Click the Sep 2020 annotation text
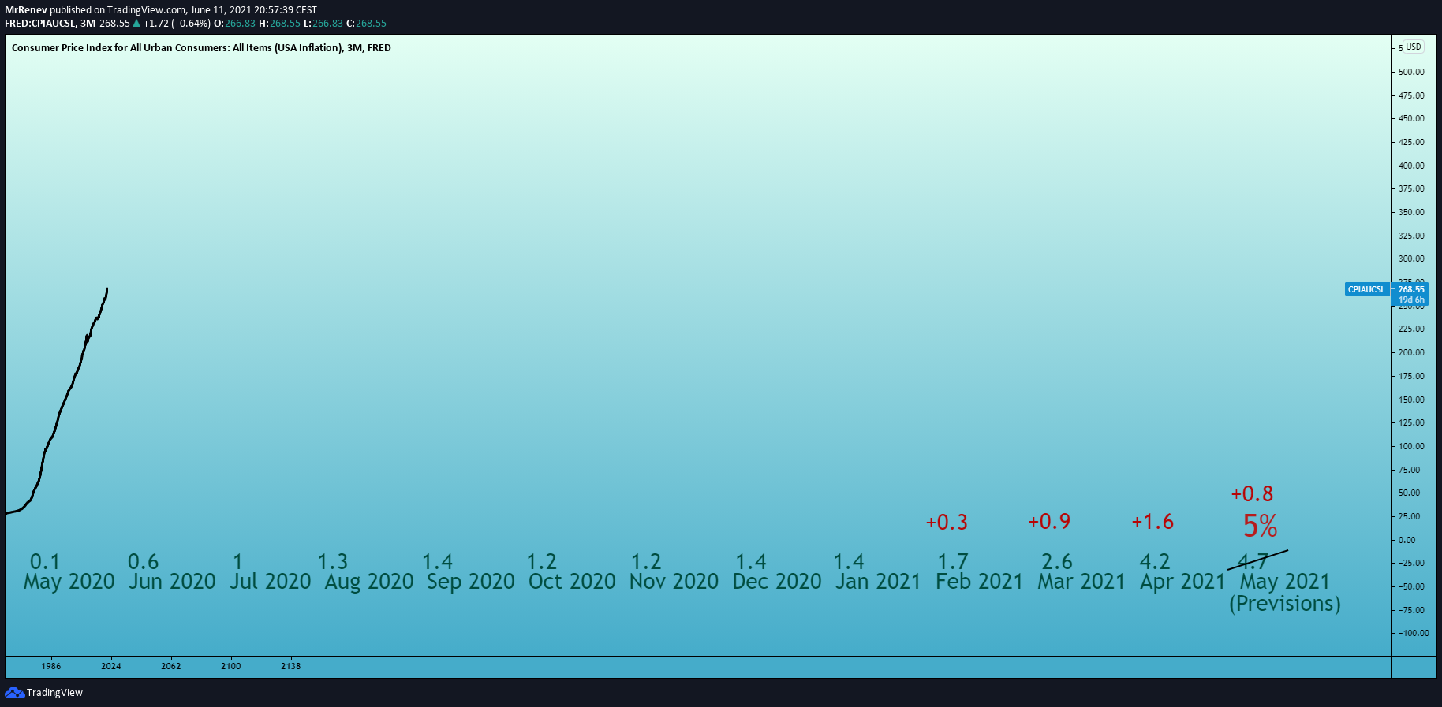1442x707 pixels. (x=471, y=582)
